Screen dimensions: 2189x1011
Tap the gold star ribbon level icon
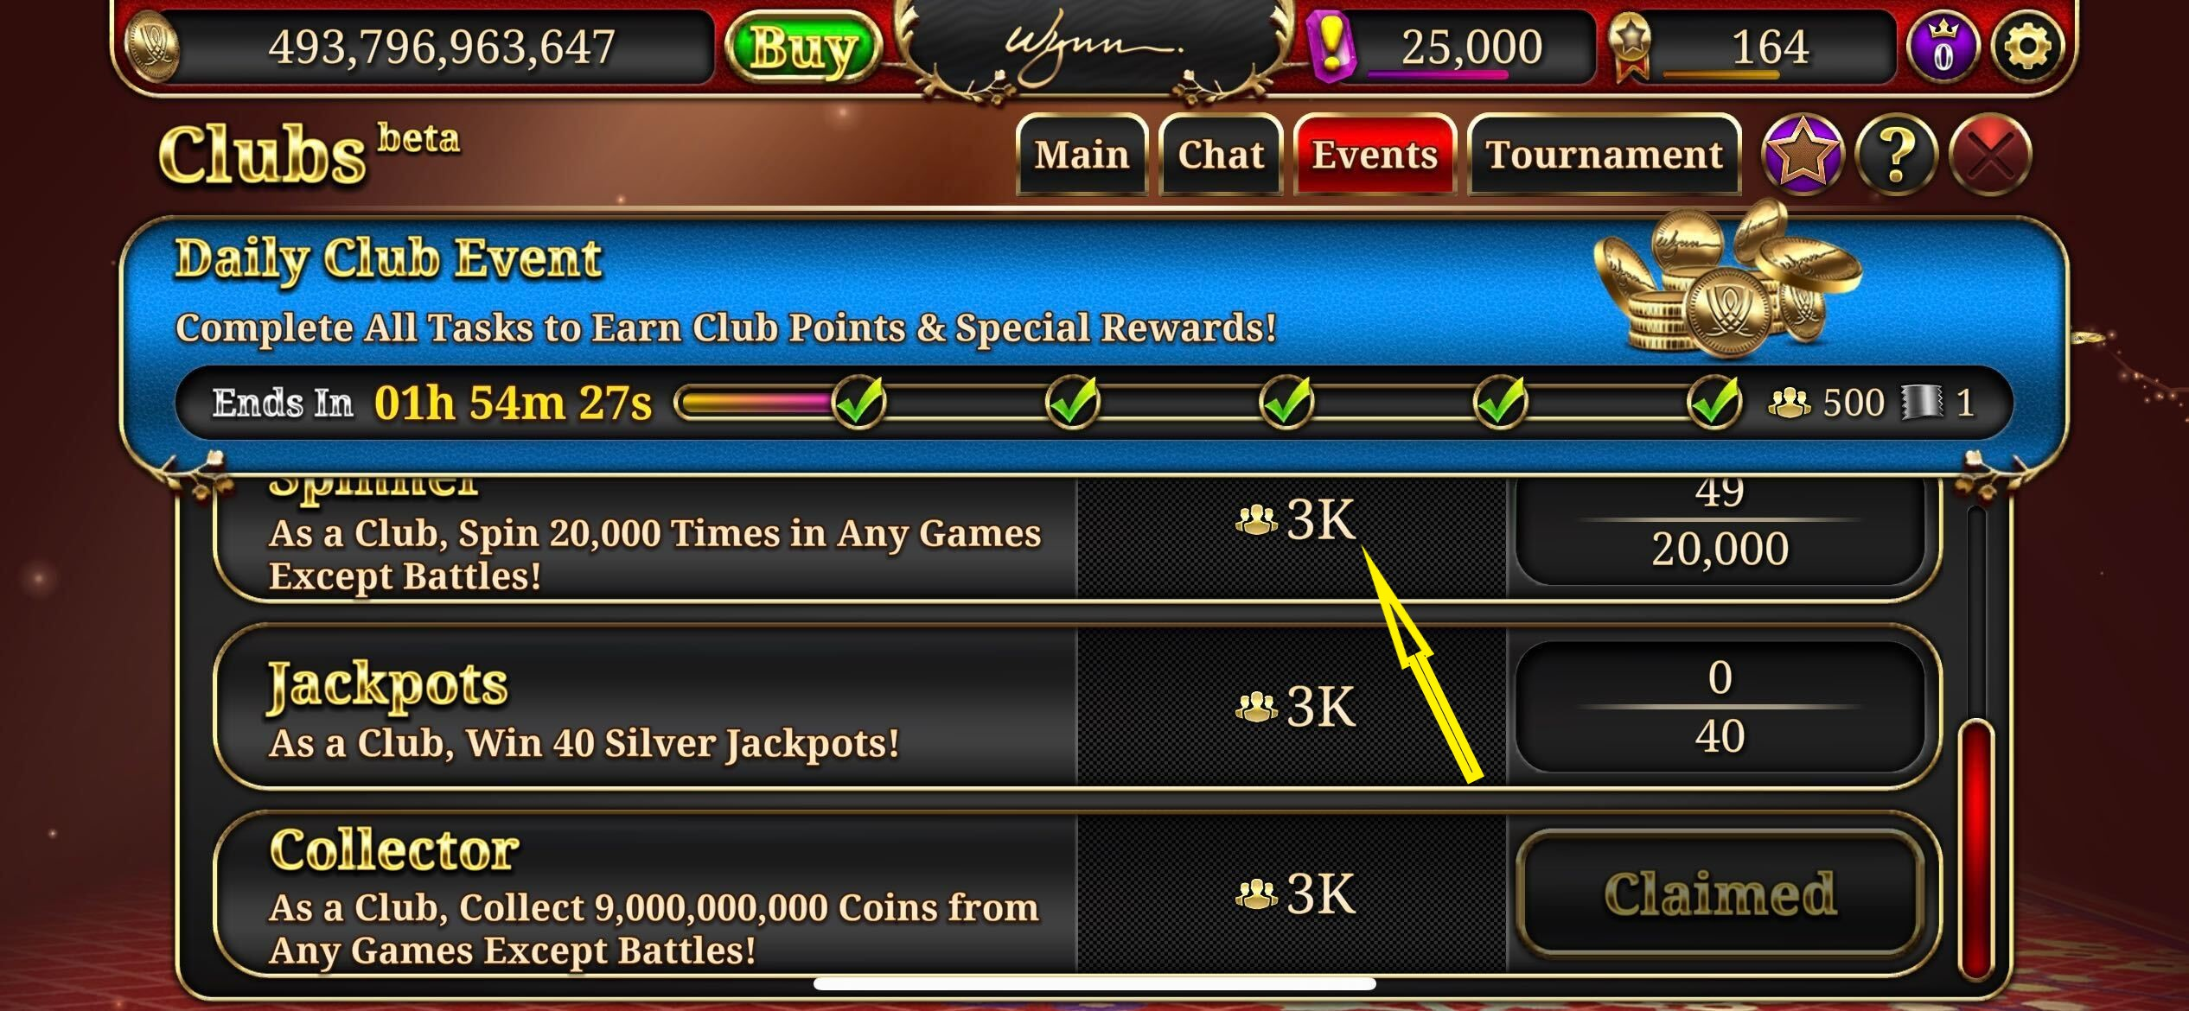click(x=1631, y=48)
